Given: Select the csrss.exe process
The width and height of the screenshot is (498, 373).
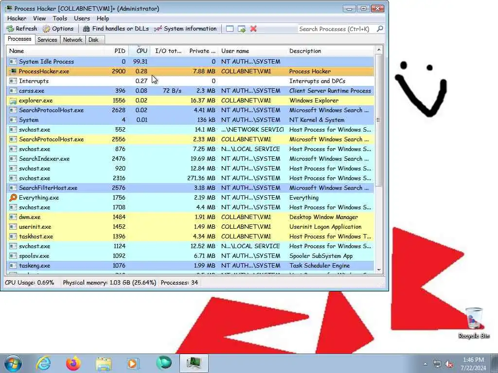Looking at the screenshot, I should 190,91.
